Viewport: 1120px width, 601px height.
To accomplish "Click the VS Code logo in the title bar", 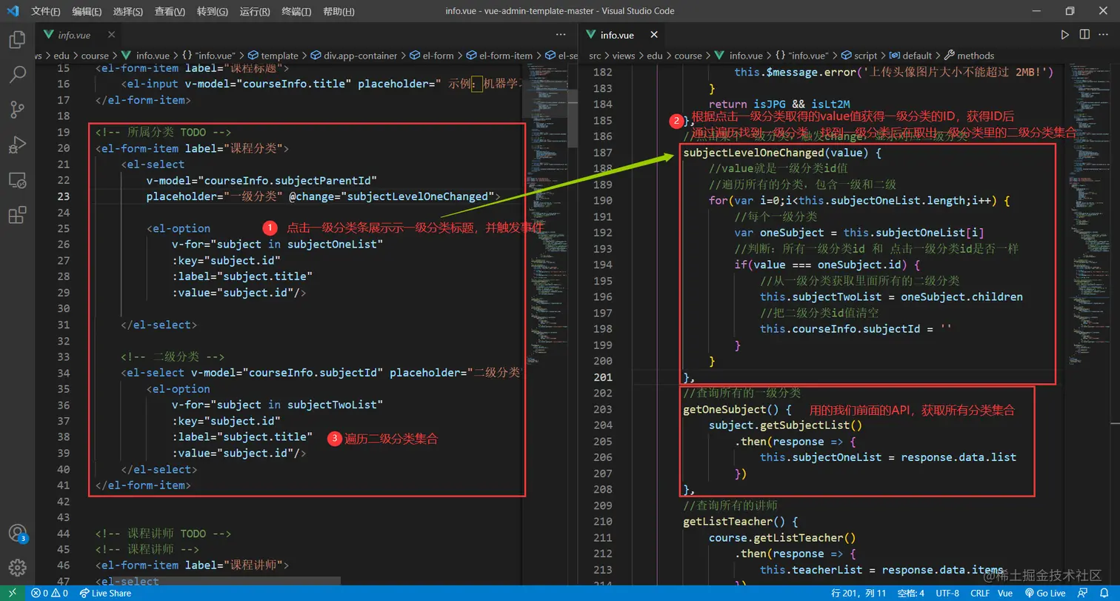I will 12,11.
